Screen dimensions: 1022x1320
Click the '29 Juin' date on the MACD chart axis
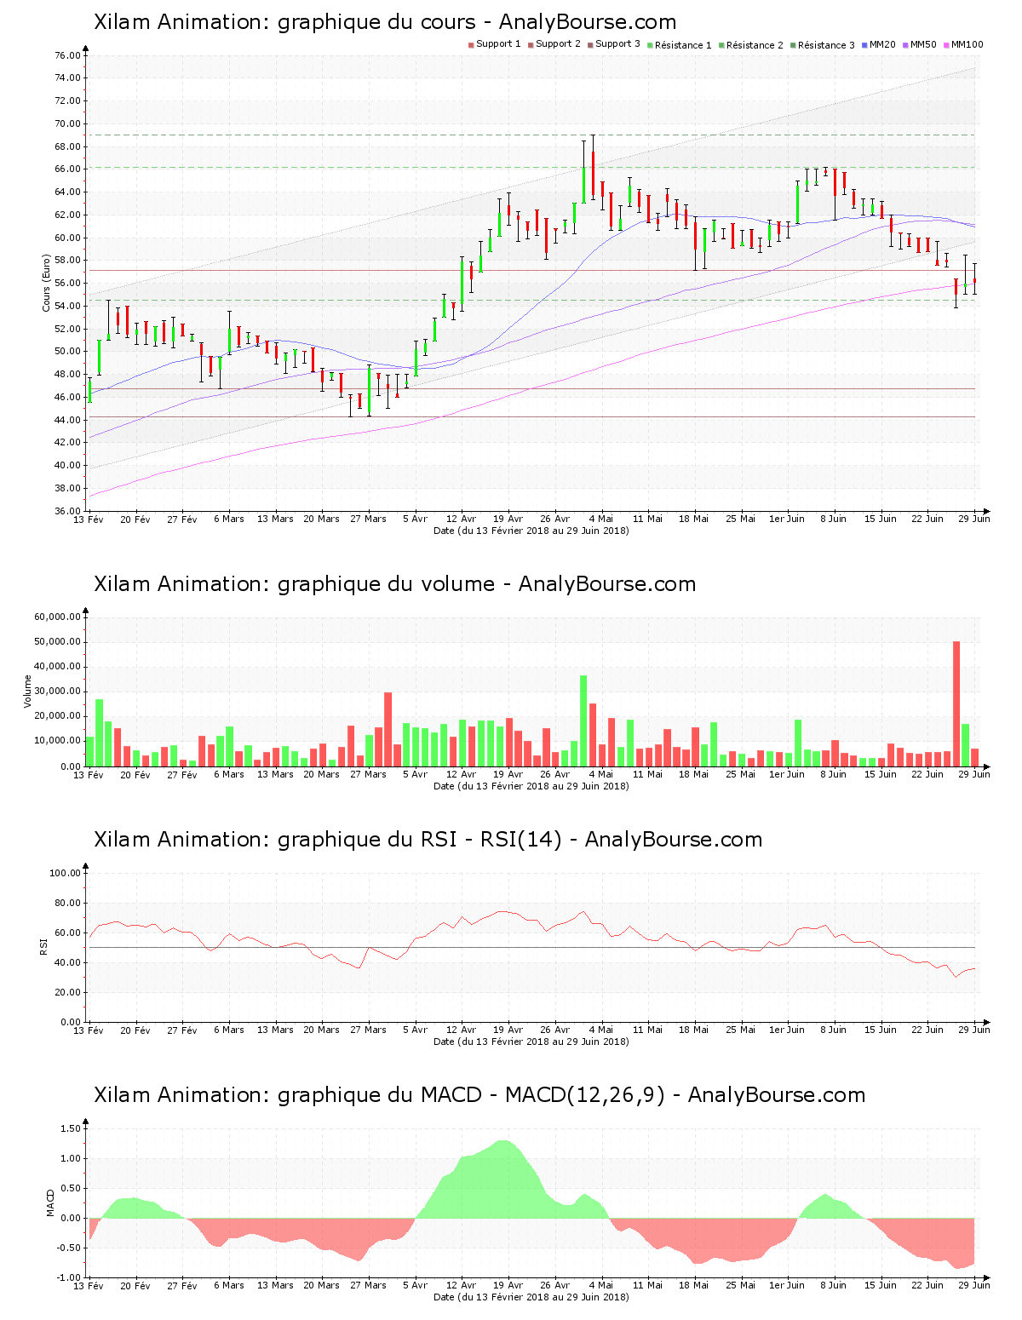(974, 1285)
